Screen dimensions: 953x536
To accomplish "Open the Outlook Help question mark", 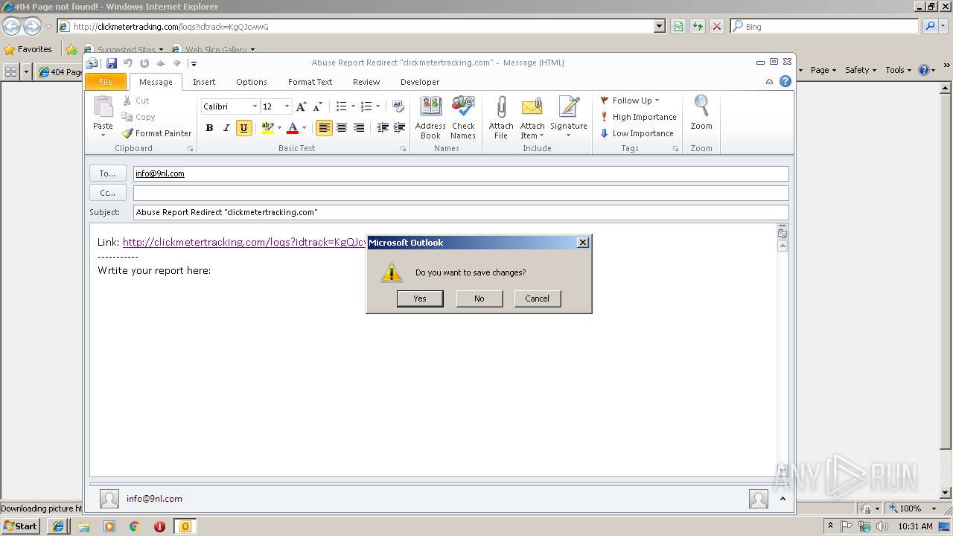I will pyautogui.click(x=785, y=82).
